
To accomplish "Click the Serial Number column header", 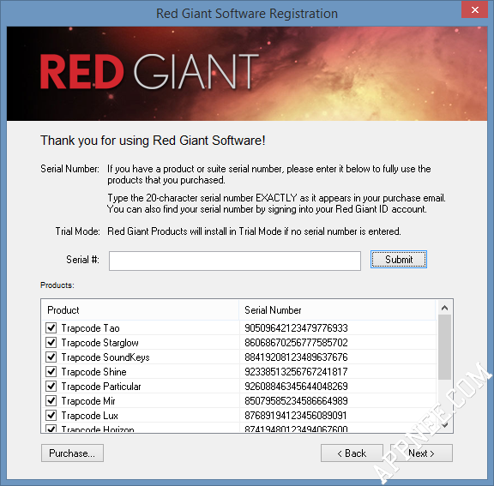I will coord(337,310).
